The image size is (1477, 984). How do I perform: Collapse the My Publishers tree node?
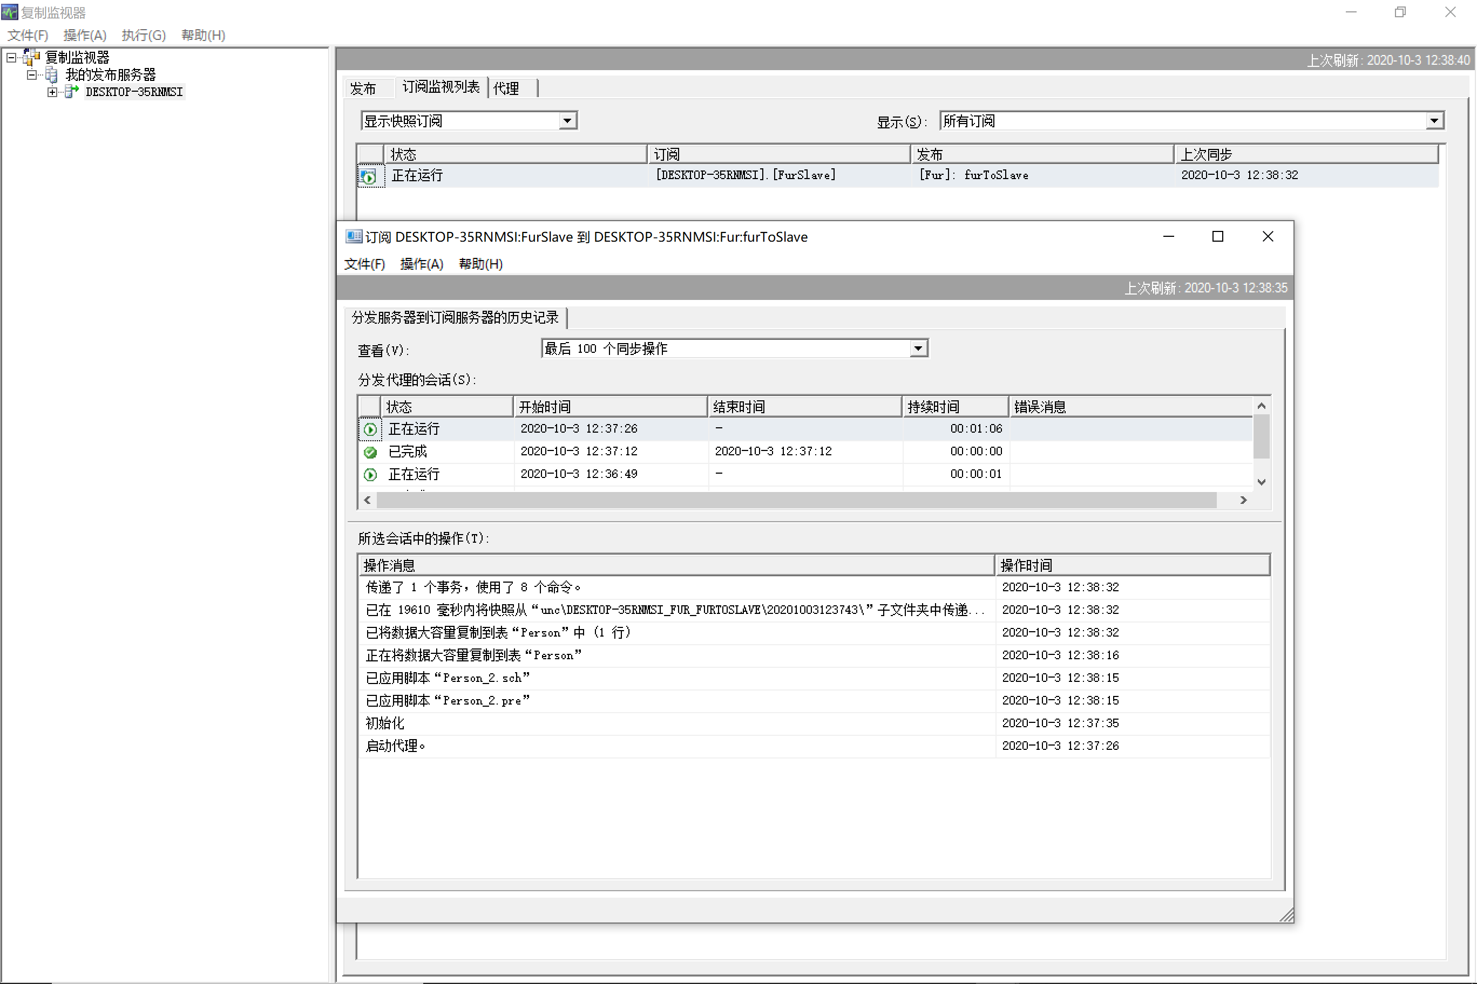pos(31,74)
